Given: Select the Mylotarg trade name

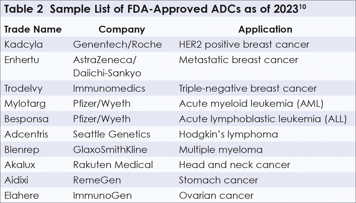Looking at the screenshot, I should tap(25, 103).
